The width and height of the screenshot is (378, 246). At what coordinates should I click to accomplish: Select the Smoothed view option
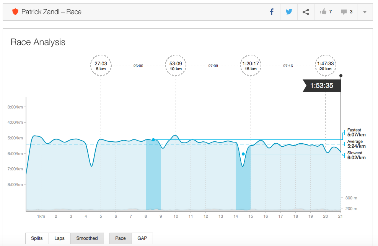tap(87, 238)
